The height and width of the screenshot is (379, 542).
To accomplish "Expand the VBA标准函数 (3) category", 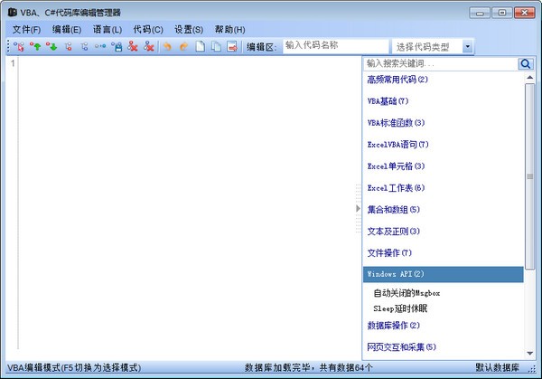I will click(396, 123).
